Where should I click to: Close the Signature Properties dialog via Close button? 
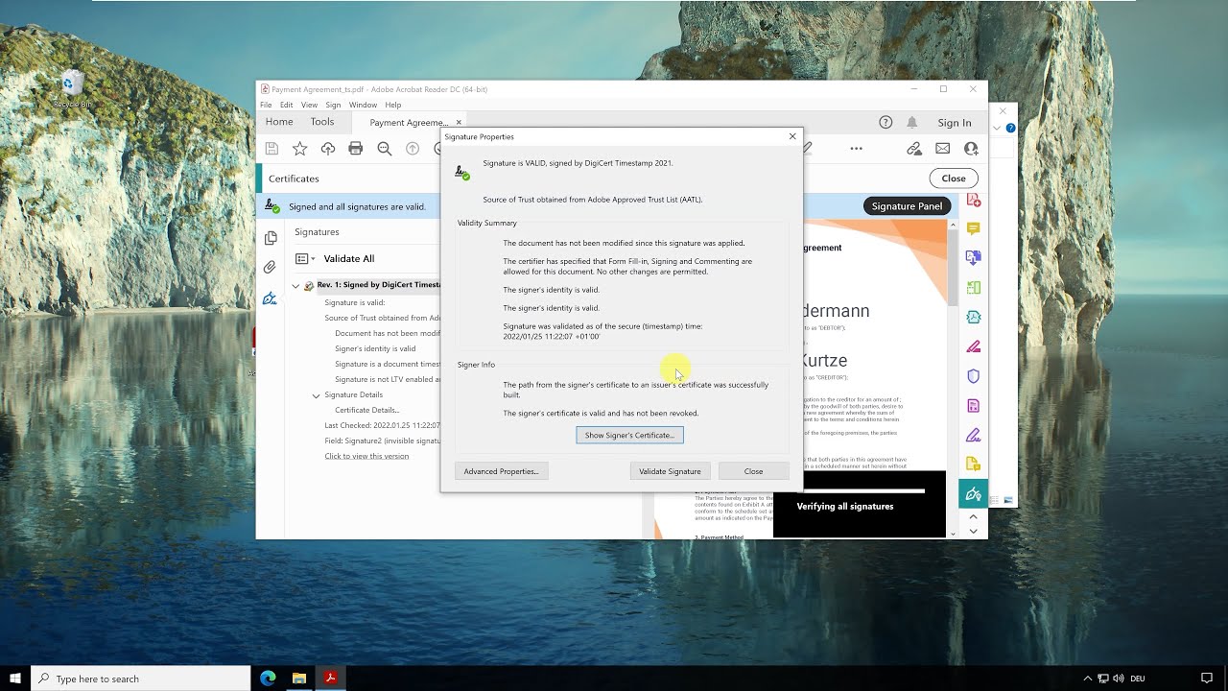753,471
